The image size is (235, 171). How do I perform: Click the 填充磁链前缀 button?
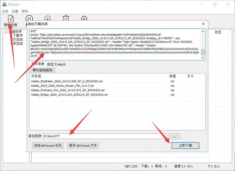pyautogui.click(x=42, y=70)
